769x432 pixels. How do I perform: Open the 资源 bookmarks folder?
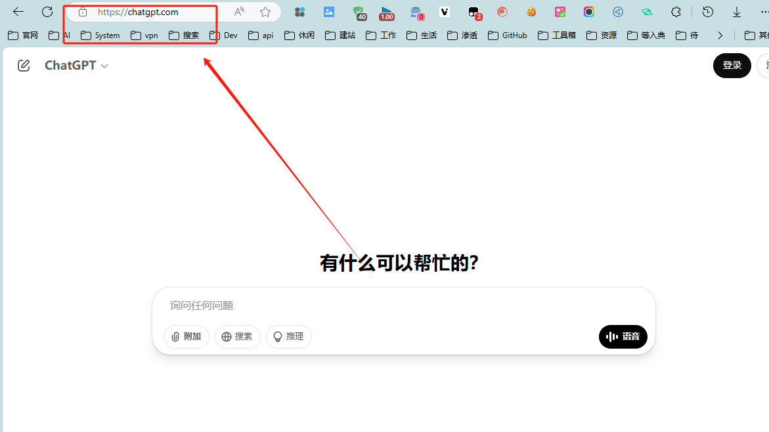pyautogui.click(x=602, y=35)
